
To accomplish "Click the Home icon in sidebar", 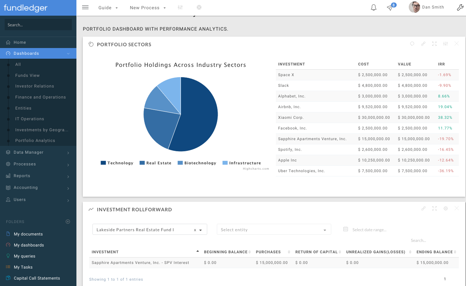I will point(8,42).
